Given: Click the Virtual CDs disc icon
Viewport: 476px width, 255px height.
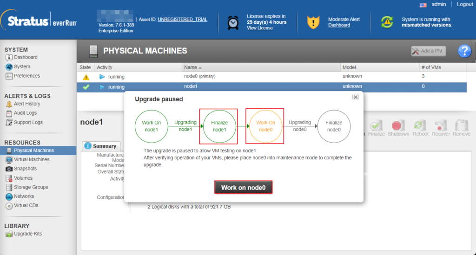Looking at the screenshot, I should pyautogui.click(x=9, y=206).
